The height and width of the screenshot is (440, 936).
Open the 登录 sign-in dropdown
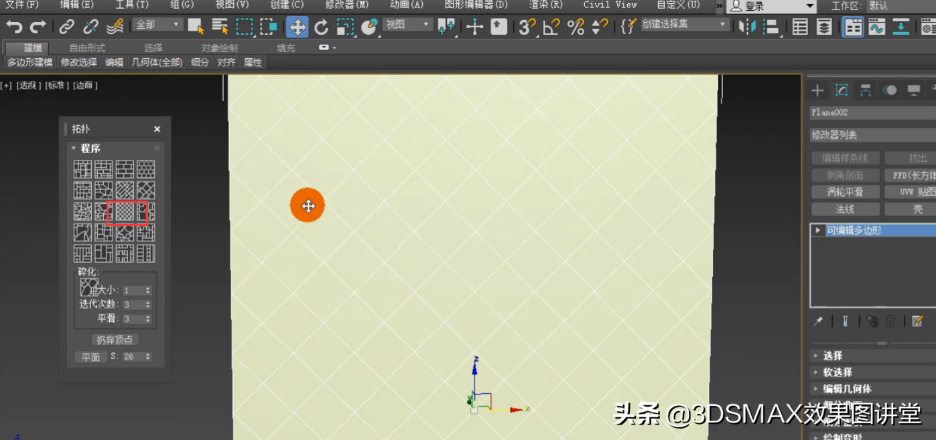[x=771, y=6]
